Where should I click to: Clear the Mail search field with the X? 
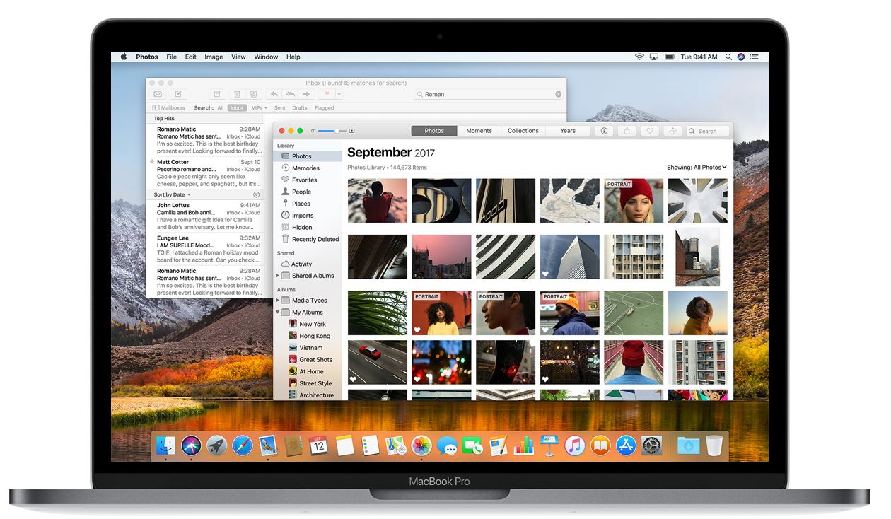(558, 94)
